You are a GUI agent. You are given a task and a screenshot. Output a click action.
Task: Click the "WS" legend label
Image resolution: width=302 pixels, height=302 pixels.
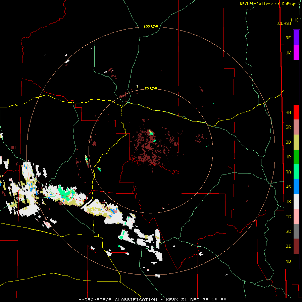pos(288,187)
